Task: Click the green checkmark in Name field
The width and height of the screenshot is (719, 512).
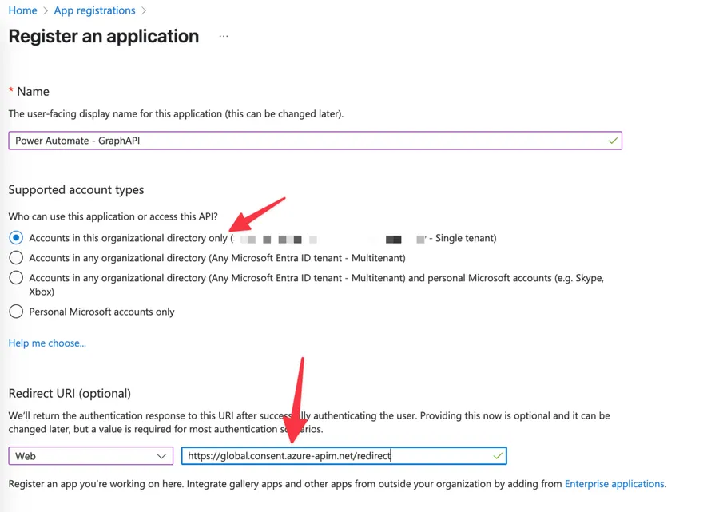Action: (x=613, y=141)
